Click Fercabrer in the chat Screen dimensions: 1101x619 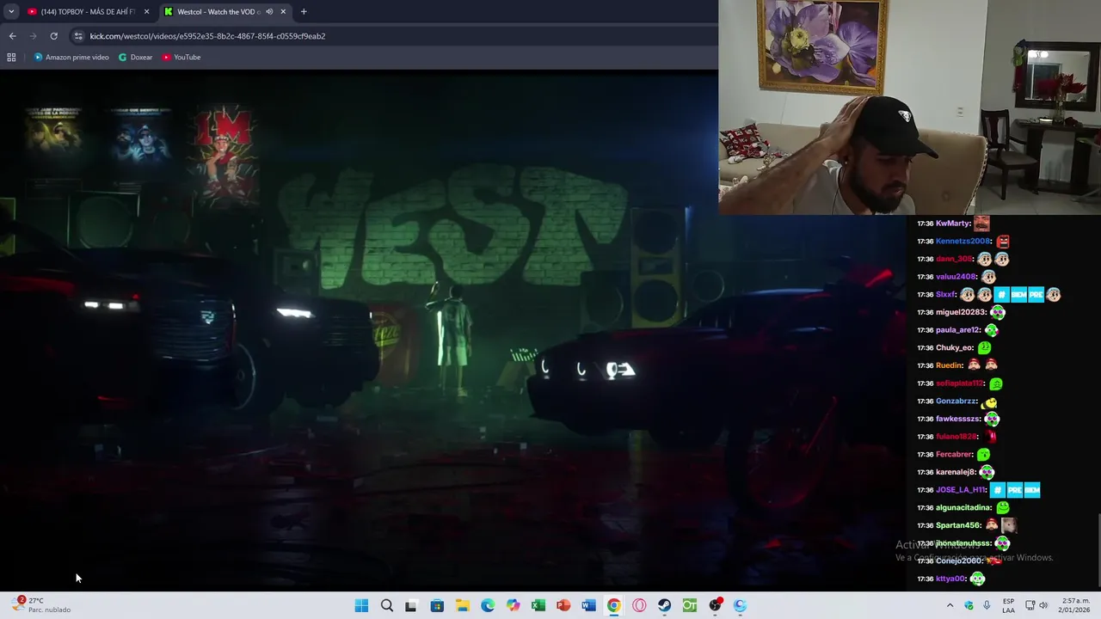pos(954,455)
